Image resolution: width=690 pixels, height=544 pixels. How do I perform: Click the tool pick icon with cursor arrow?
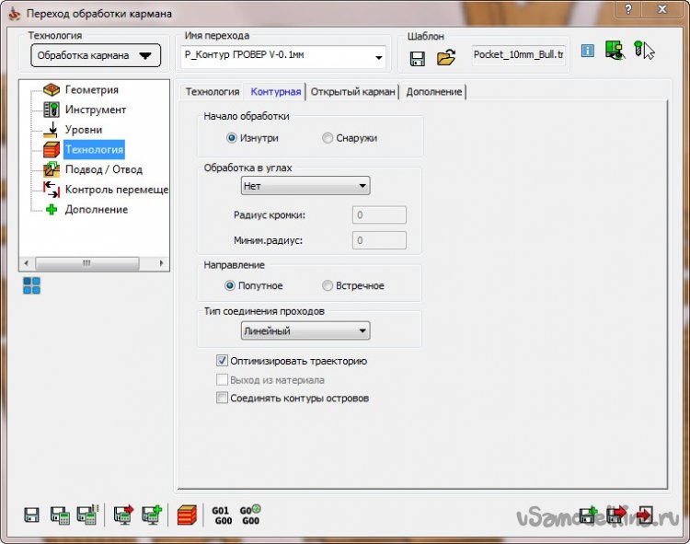tap(644, 51)
